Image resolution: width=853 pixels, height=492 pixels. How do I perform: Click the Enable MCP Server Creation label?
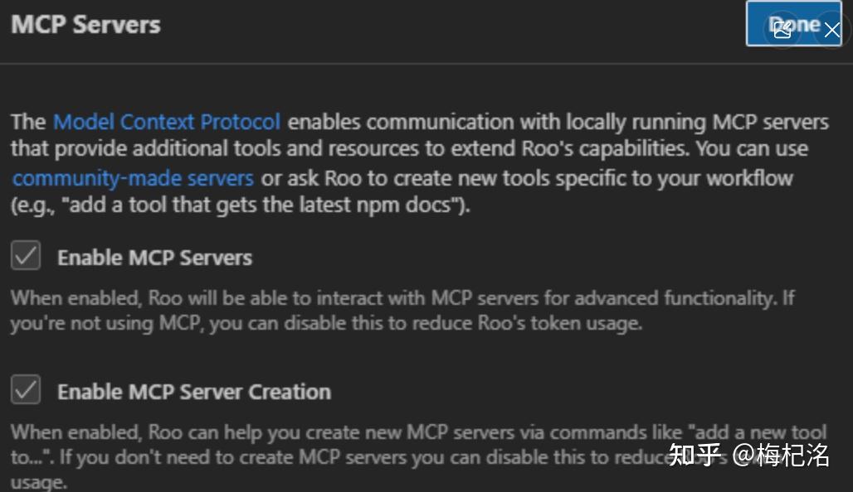click(x=193, y=392)
